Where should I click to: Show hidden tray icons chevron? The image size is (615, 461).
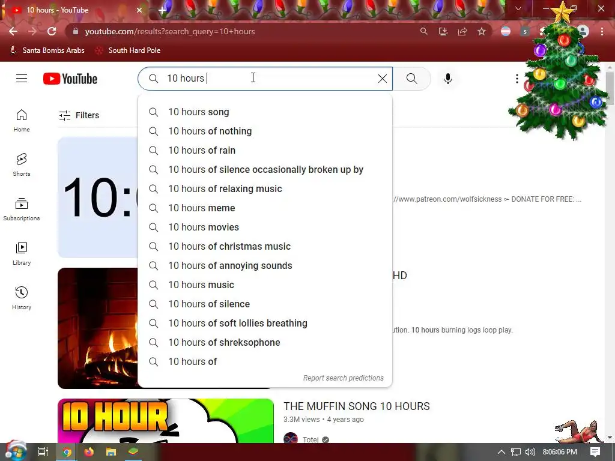501,452
